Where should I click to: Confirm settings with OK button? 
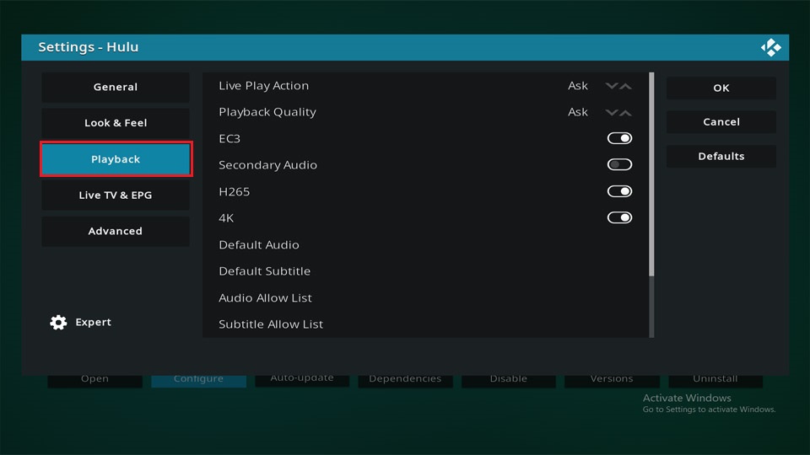(x=721, y=88)
